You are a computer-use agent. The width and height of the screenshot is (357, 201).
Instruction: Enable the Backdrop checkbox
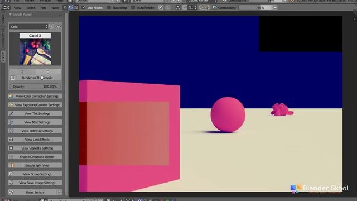point(109,7)
